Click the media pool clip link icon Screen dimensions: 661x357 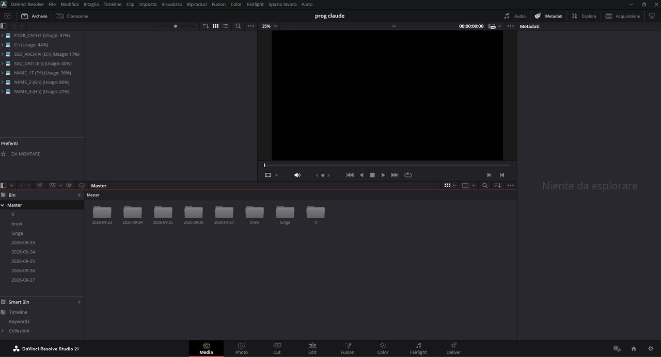click(x=40, y=185)
